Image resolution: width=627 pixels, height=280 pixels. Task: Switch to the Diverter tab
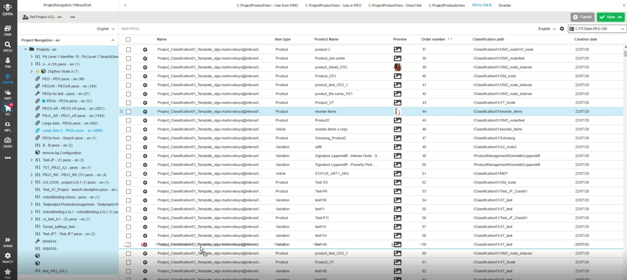(x=504, y=5)
